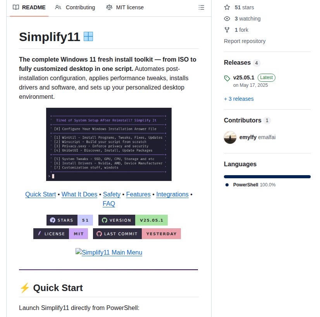Viewport: 320px width, 317px height.
Task: Click the Contributing people icon
Action: click(58, 7)
